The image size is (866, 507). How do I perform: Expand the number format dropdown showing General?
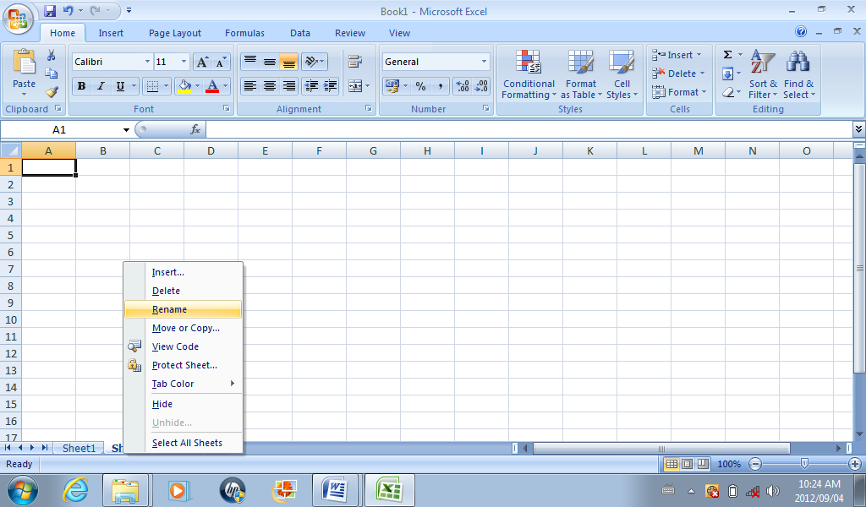click(484, 62)
